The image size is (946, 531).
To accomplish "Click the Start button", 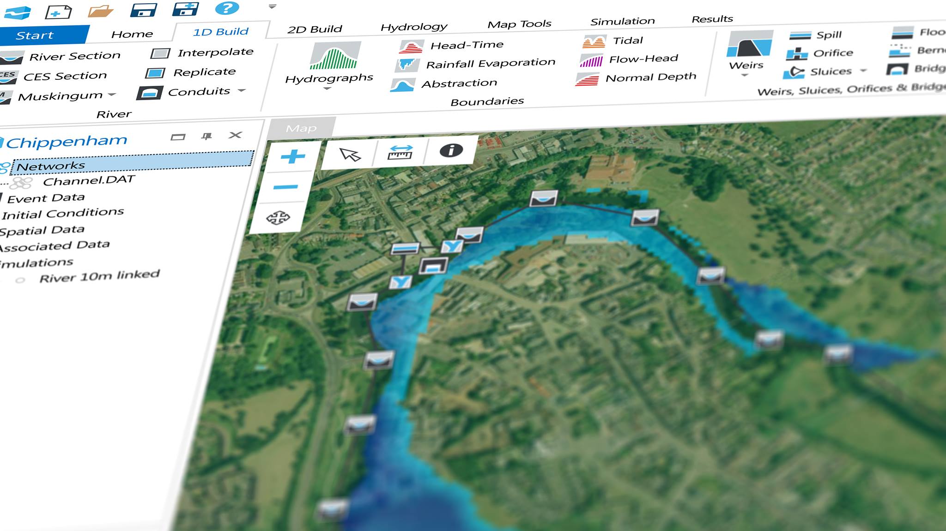I will (35, 36).
